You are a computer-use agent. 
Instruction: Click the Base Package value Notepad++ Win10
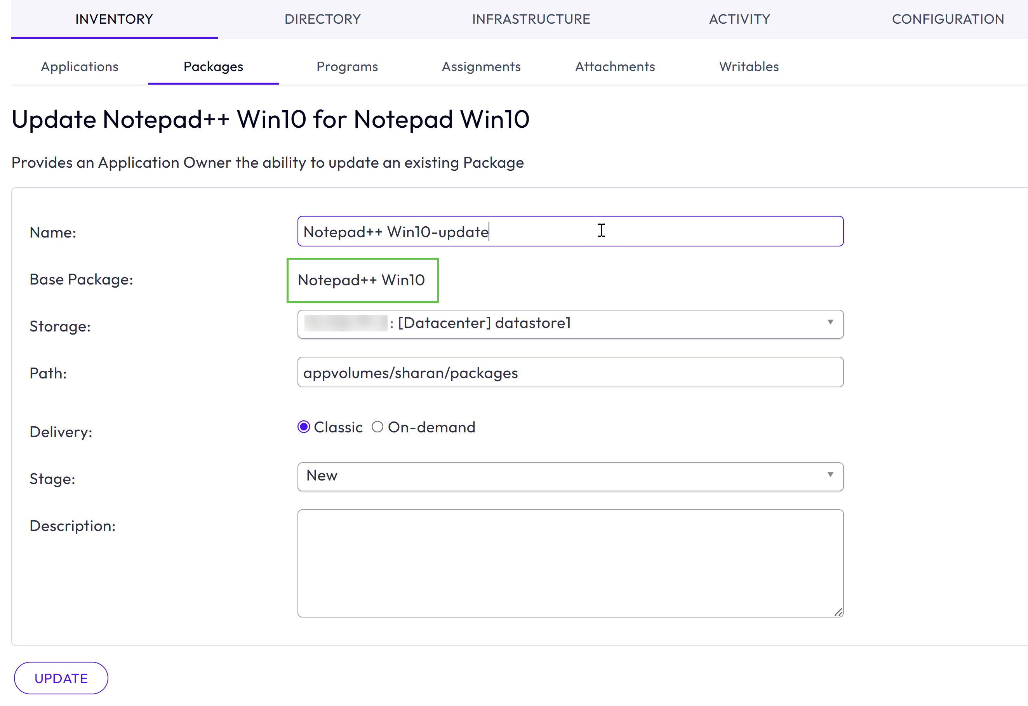tap(362, 280)
